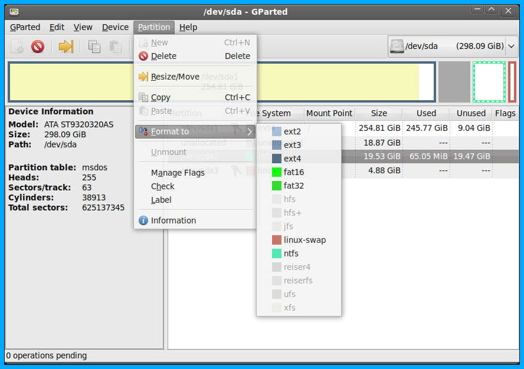The width and height of the screenshot is (524, 369).
Task: Click the Format to icon in menu
Action: point(143,131)
